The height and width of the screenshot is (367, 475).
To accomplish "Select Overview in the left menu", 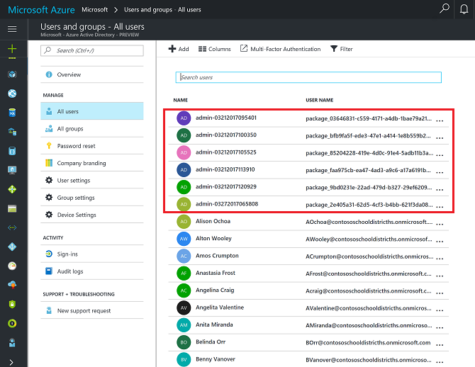I will tap(69, 74).
